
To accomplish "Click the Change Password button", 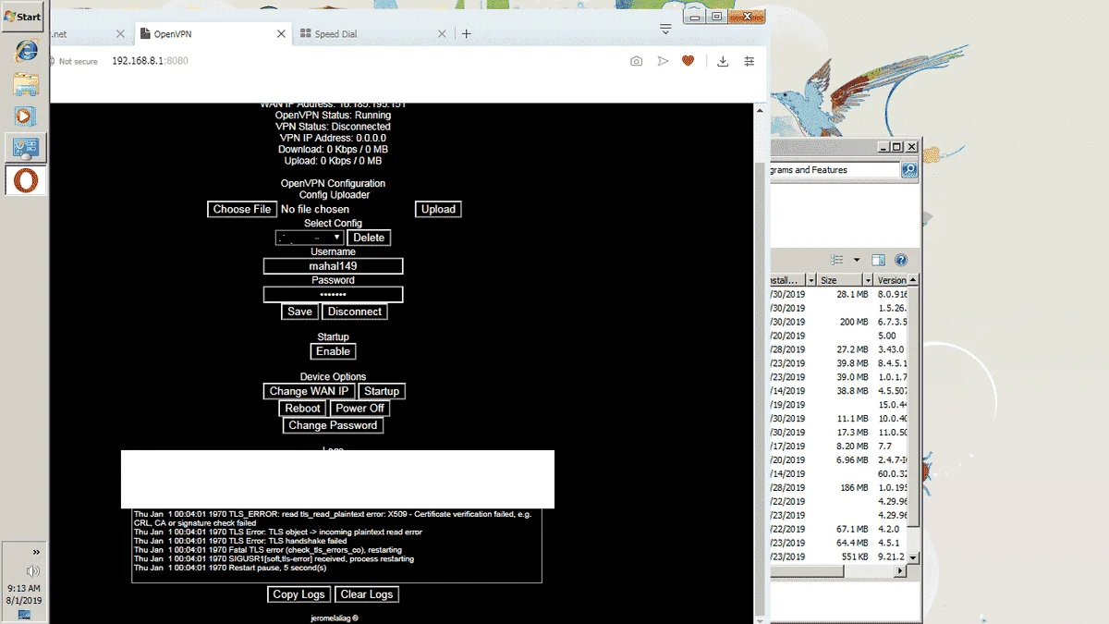I will pyautogui.click(x=333, y=425).
